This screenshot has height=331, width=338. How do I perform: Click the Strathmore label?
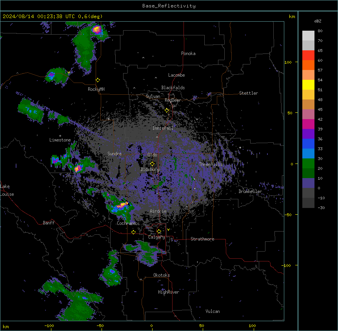[202, 239]
